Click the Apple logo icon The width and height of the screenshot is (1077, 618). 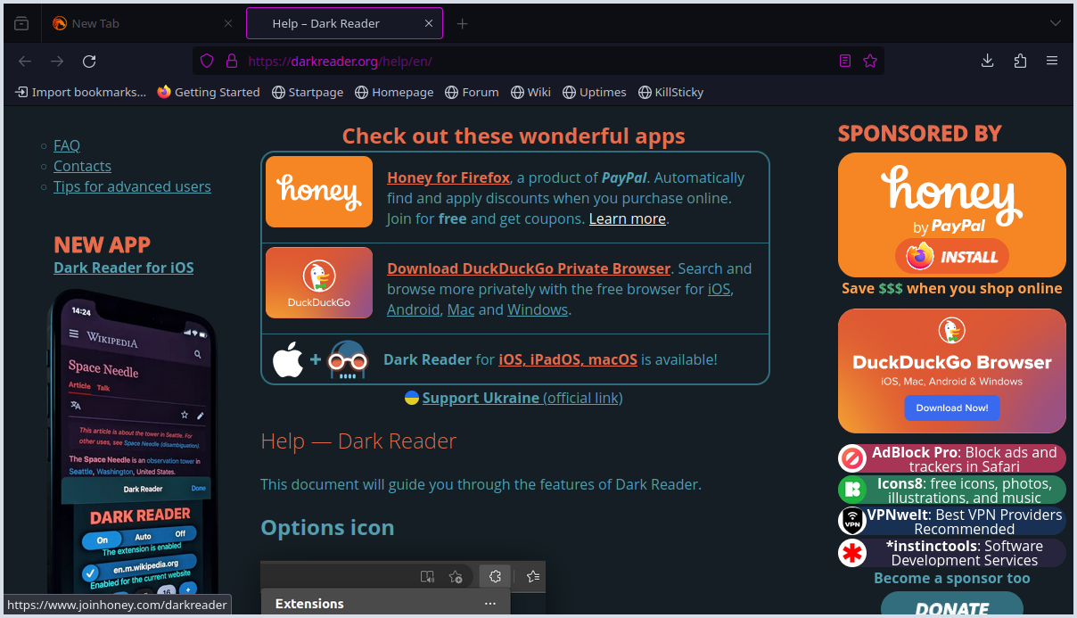(288, 360)
